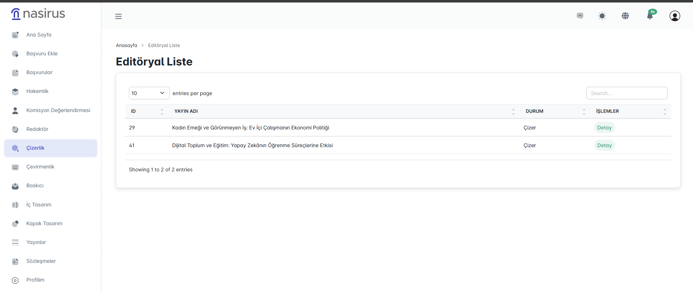The height and width of the screenshot is (291, 693).
Task: Open the entries per page dropdown
Action: (x=149, y=93)
